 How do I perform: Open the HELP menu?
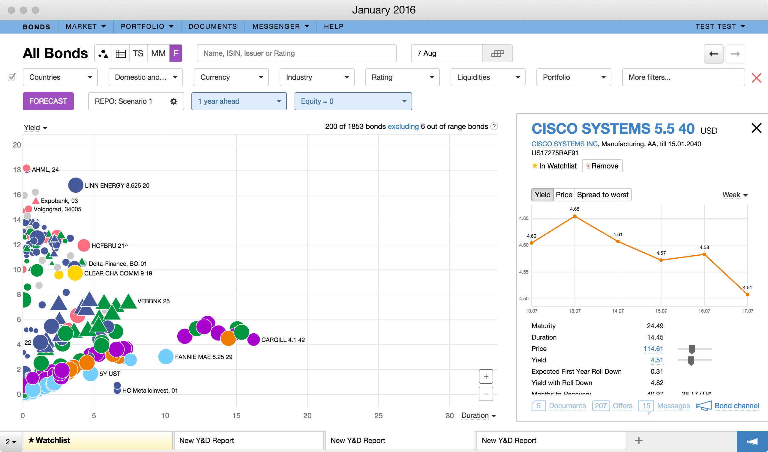(x=334, y=27)
